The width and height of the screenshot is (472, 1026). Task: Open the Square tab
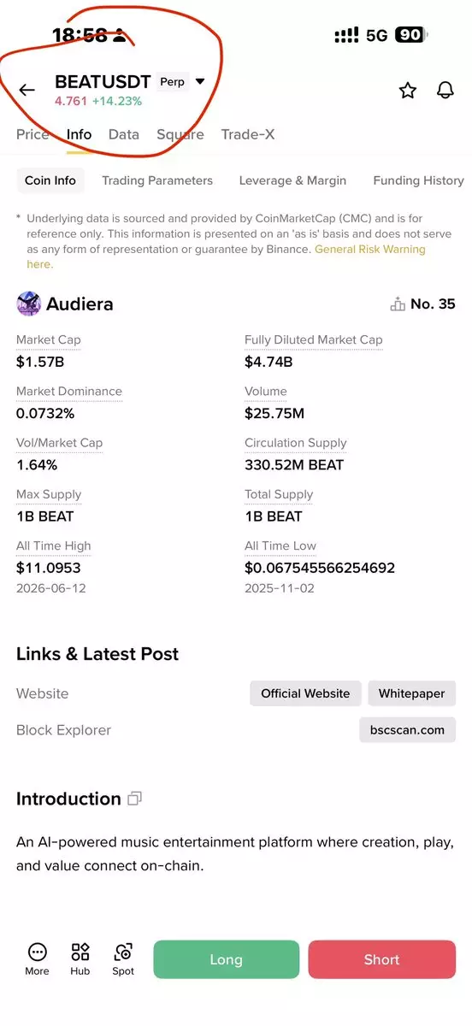tap(180, 134)
